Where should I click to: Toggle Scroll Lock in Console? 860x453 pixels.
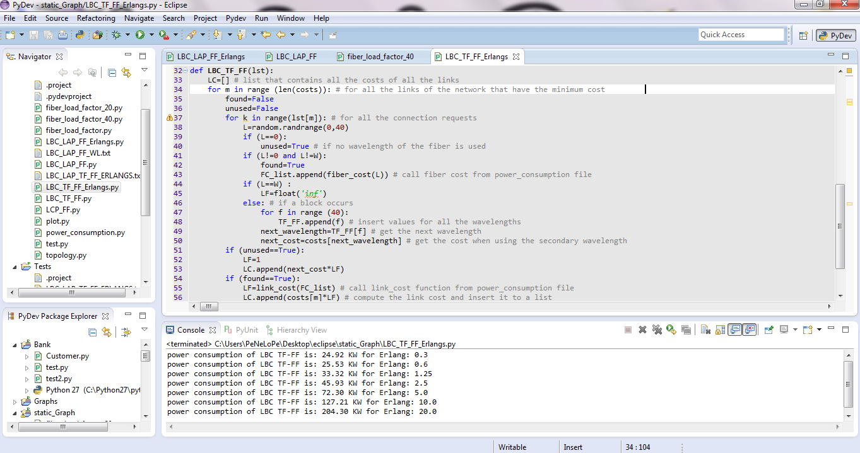coord(720,330)
